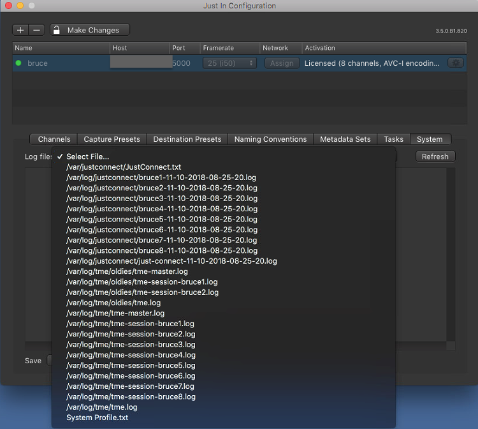Switch to the Metadata Sets tab
This screenshot has width=478, height=429.
click(x=345, y=139)
